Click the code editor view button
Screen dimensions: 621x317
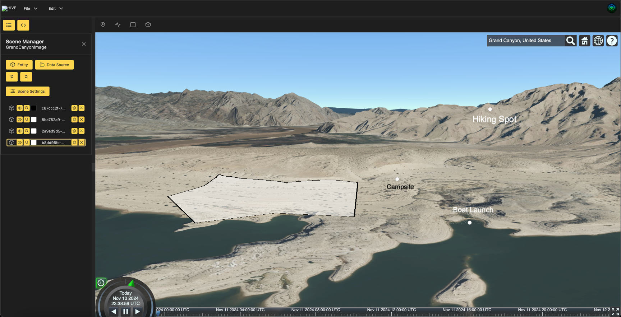pyautogui.click(x=23, y=25)
